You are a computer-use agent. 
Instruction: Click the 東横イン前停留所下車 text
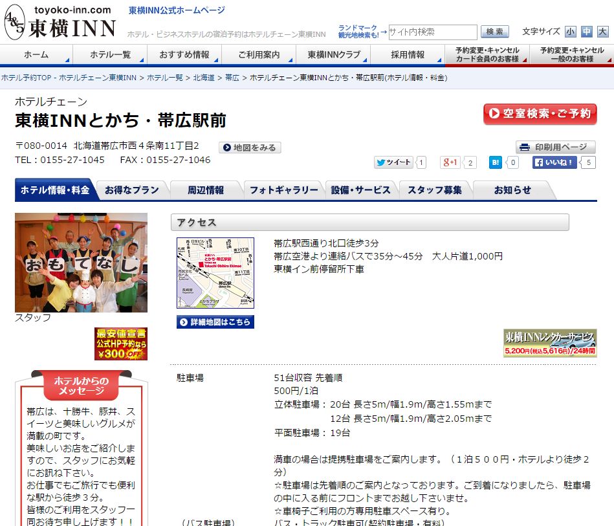(x=319, y=269)
